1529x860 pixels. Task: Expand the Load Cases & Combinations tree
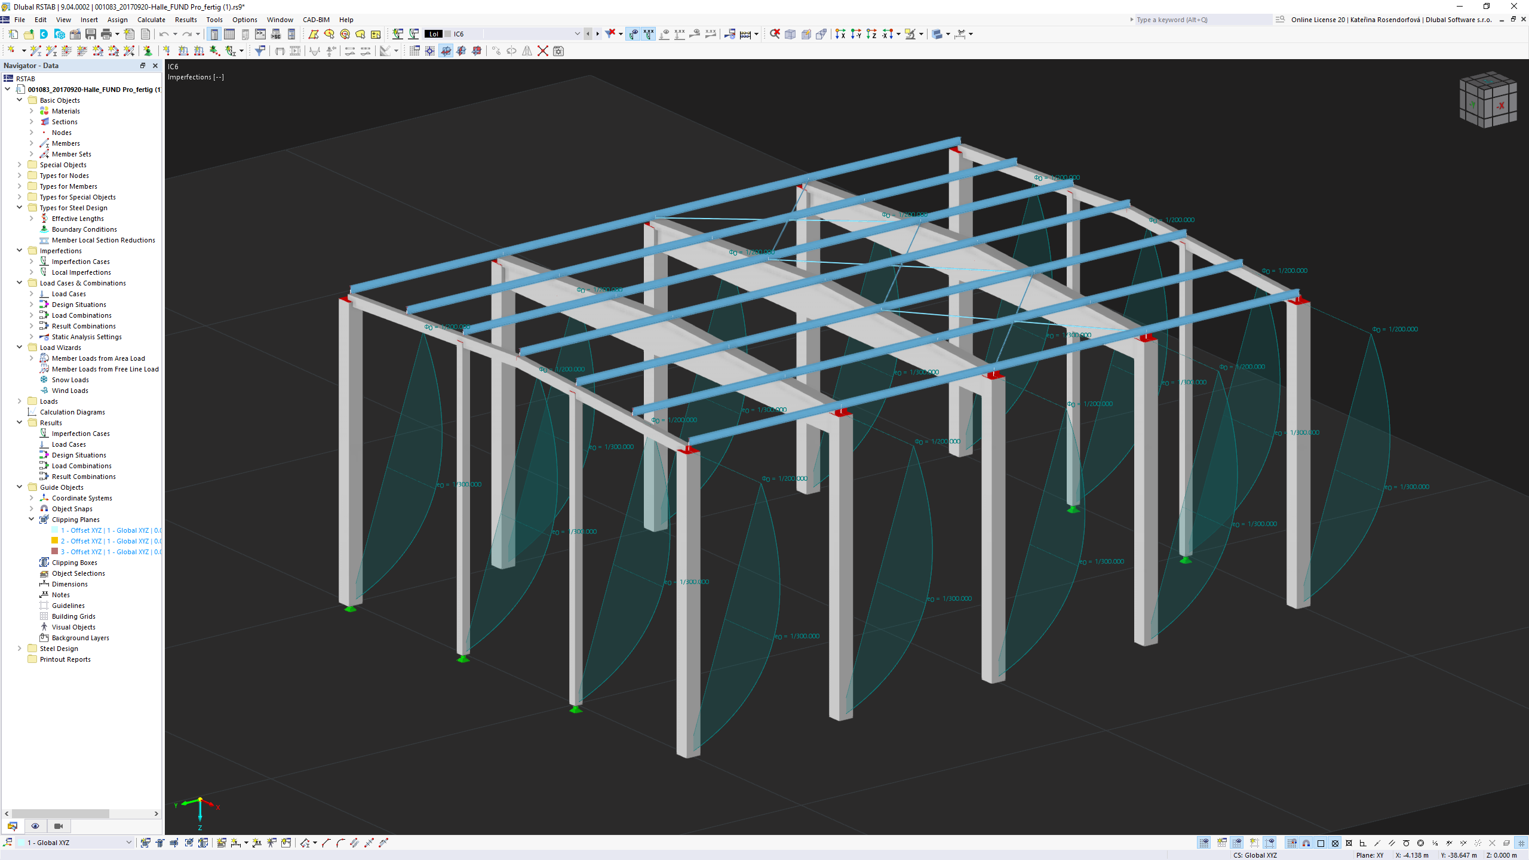[x=19, y=282]
